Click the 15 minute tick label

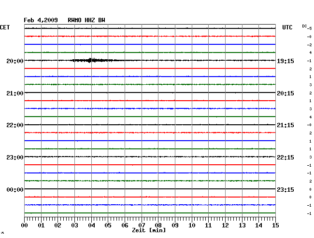[x=275, y=225]
